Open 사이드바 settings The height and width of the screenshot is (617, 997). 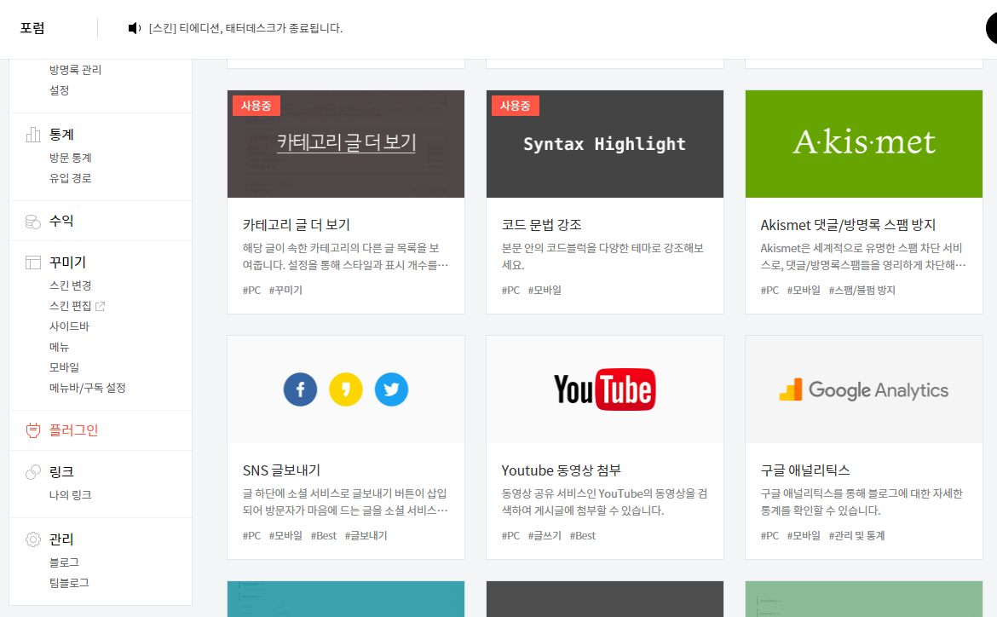(x=69, y=326)
